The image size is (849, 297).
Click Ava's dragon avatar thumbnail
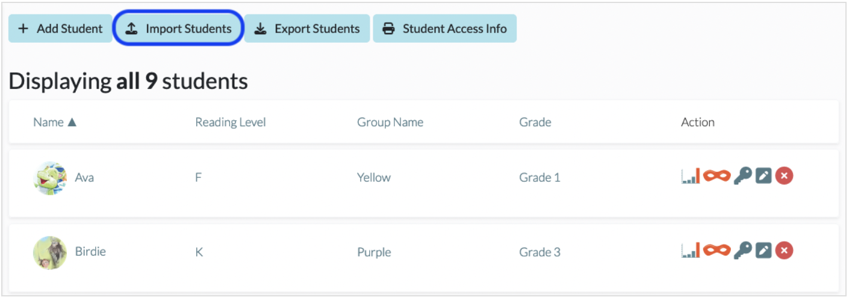coord(50,177)
